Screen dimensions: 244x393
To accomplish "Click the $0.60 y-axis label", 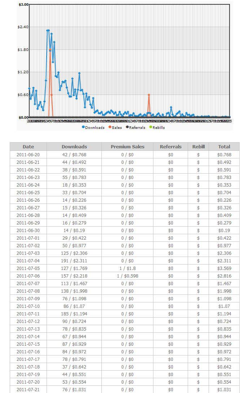I will click(x=23, y=95).
